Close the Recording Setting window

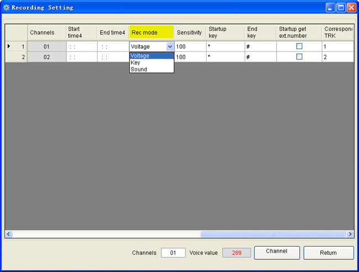point(351,8)
